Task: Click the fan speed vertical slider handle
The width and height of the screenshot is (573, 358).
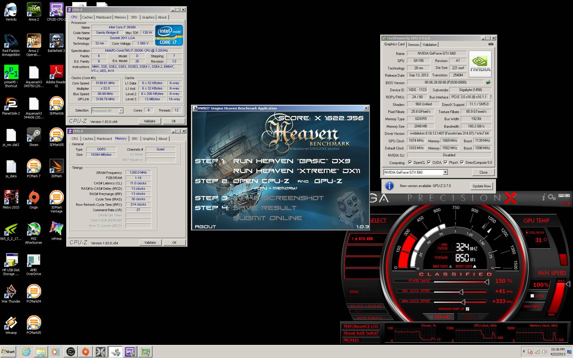Action: click(568, 284)
